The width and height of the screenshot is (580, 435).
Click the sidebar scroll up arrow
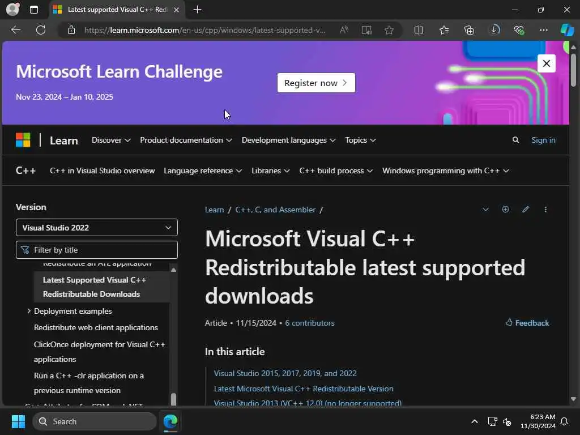tap(173, 270)
